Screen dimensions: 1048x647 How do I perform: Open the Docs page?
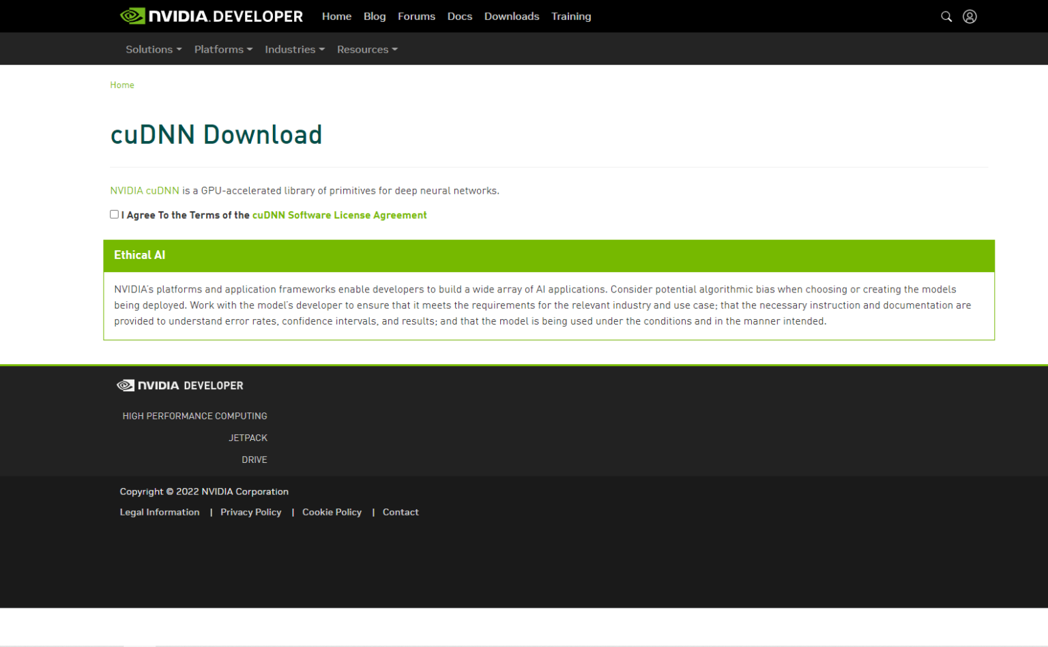[459, 16]
